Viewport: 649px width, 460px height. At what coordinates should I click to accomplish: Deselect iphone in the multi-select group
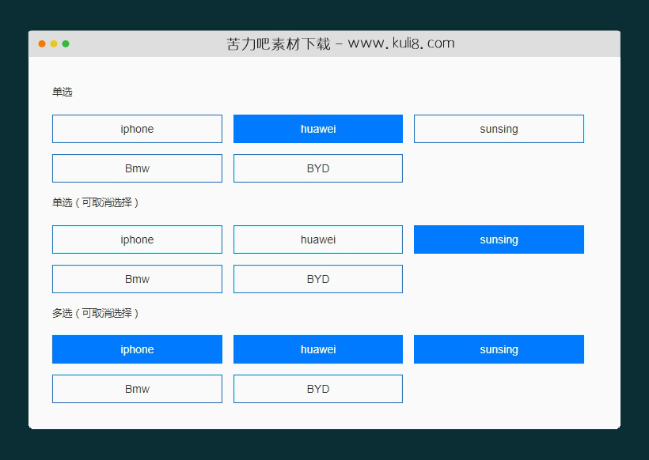(136, 349)
